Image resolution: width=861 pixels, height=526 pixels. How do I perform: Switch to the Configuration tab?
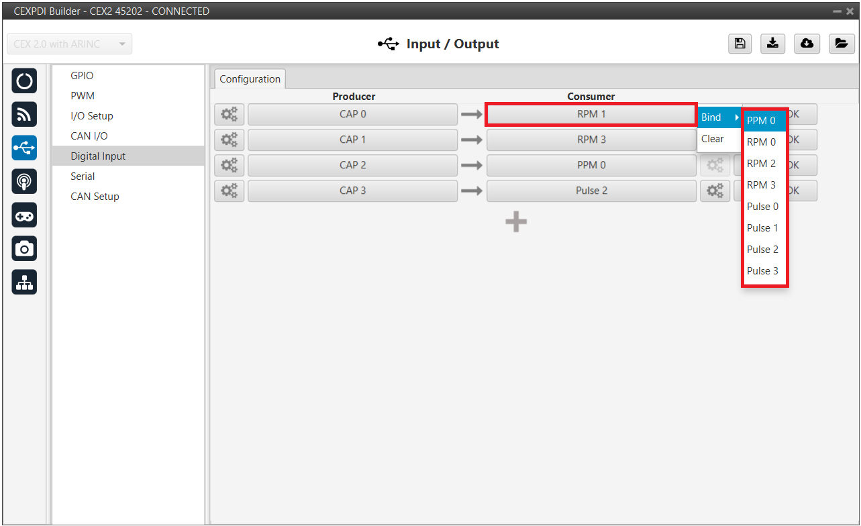pos(250,79)
